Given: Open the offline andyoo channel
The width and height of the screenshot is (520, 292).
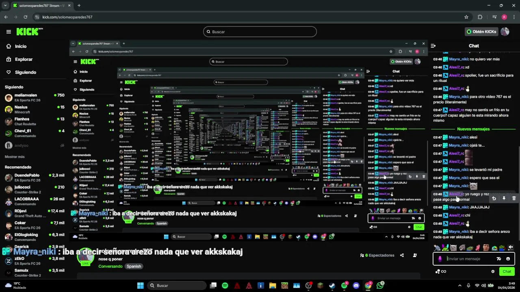Looking at the screenshot, I should [35, 145].
